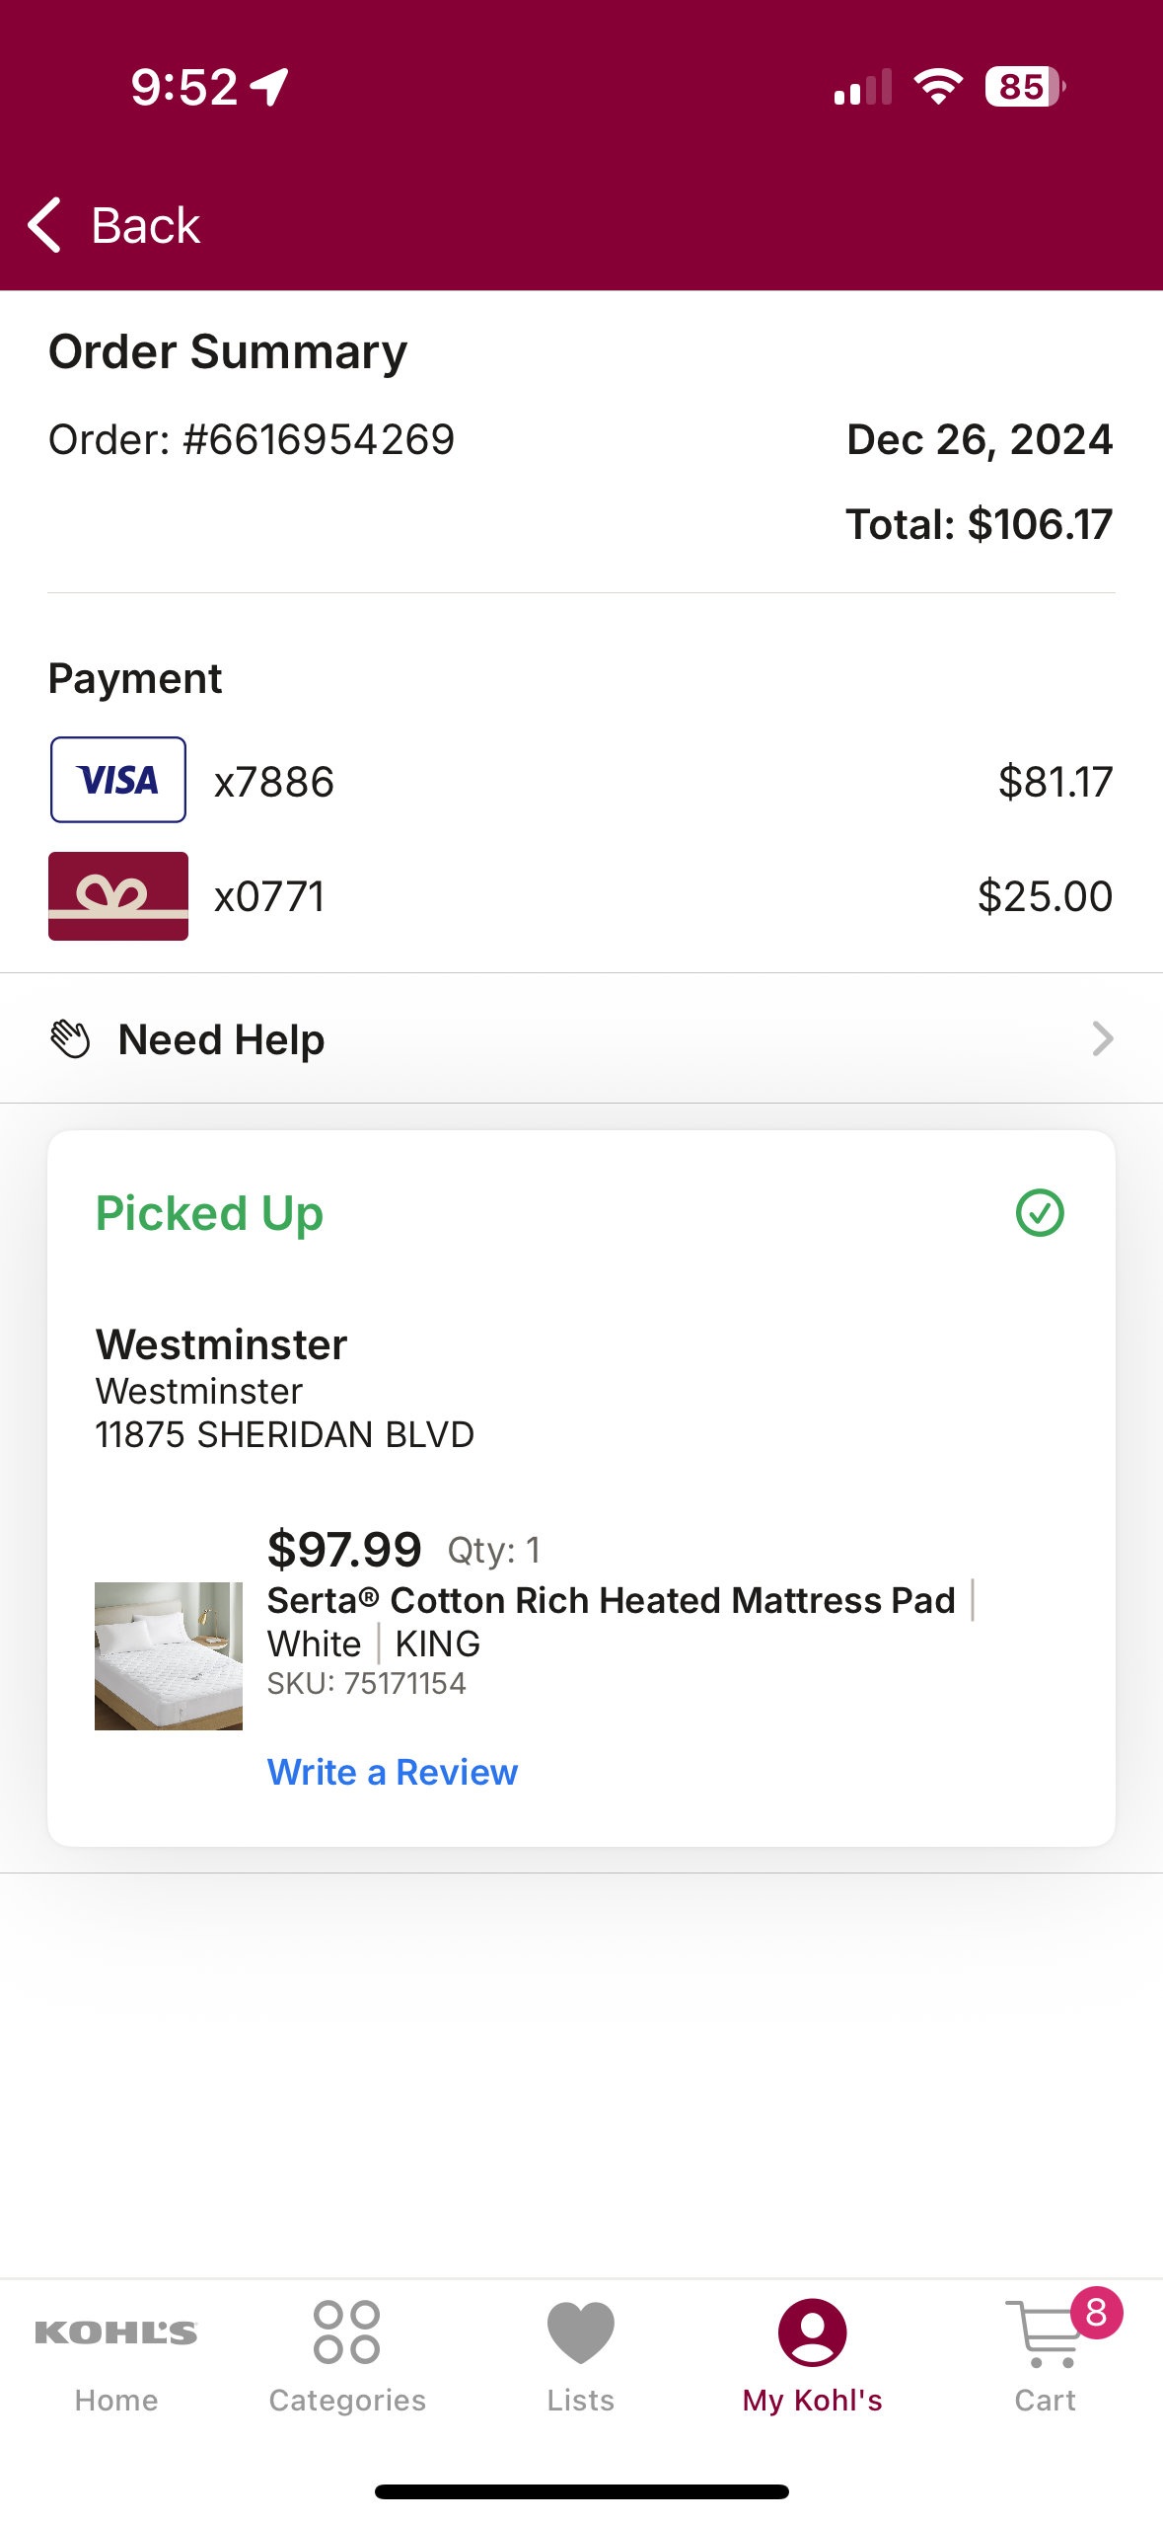
Task: Open the Need Help row
Action: coord(581,1038)
